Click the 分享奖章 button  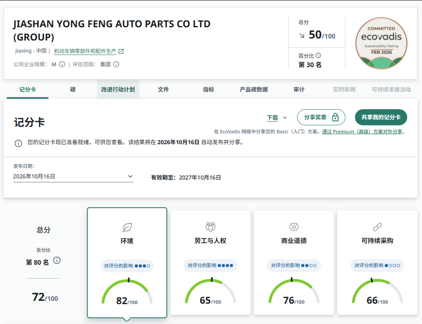coord(321,117)
